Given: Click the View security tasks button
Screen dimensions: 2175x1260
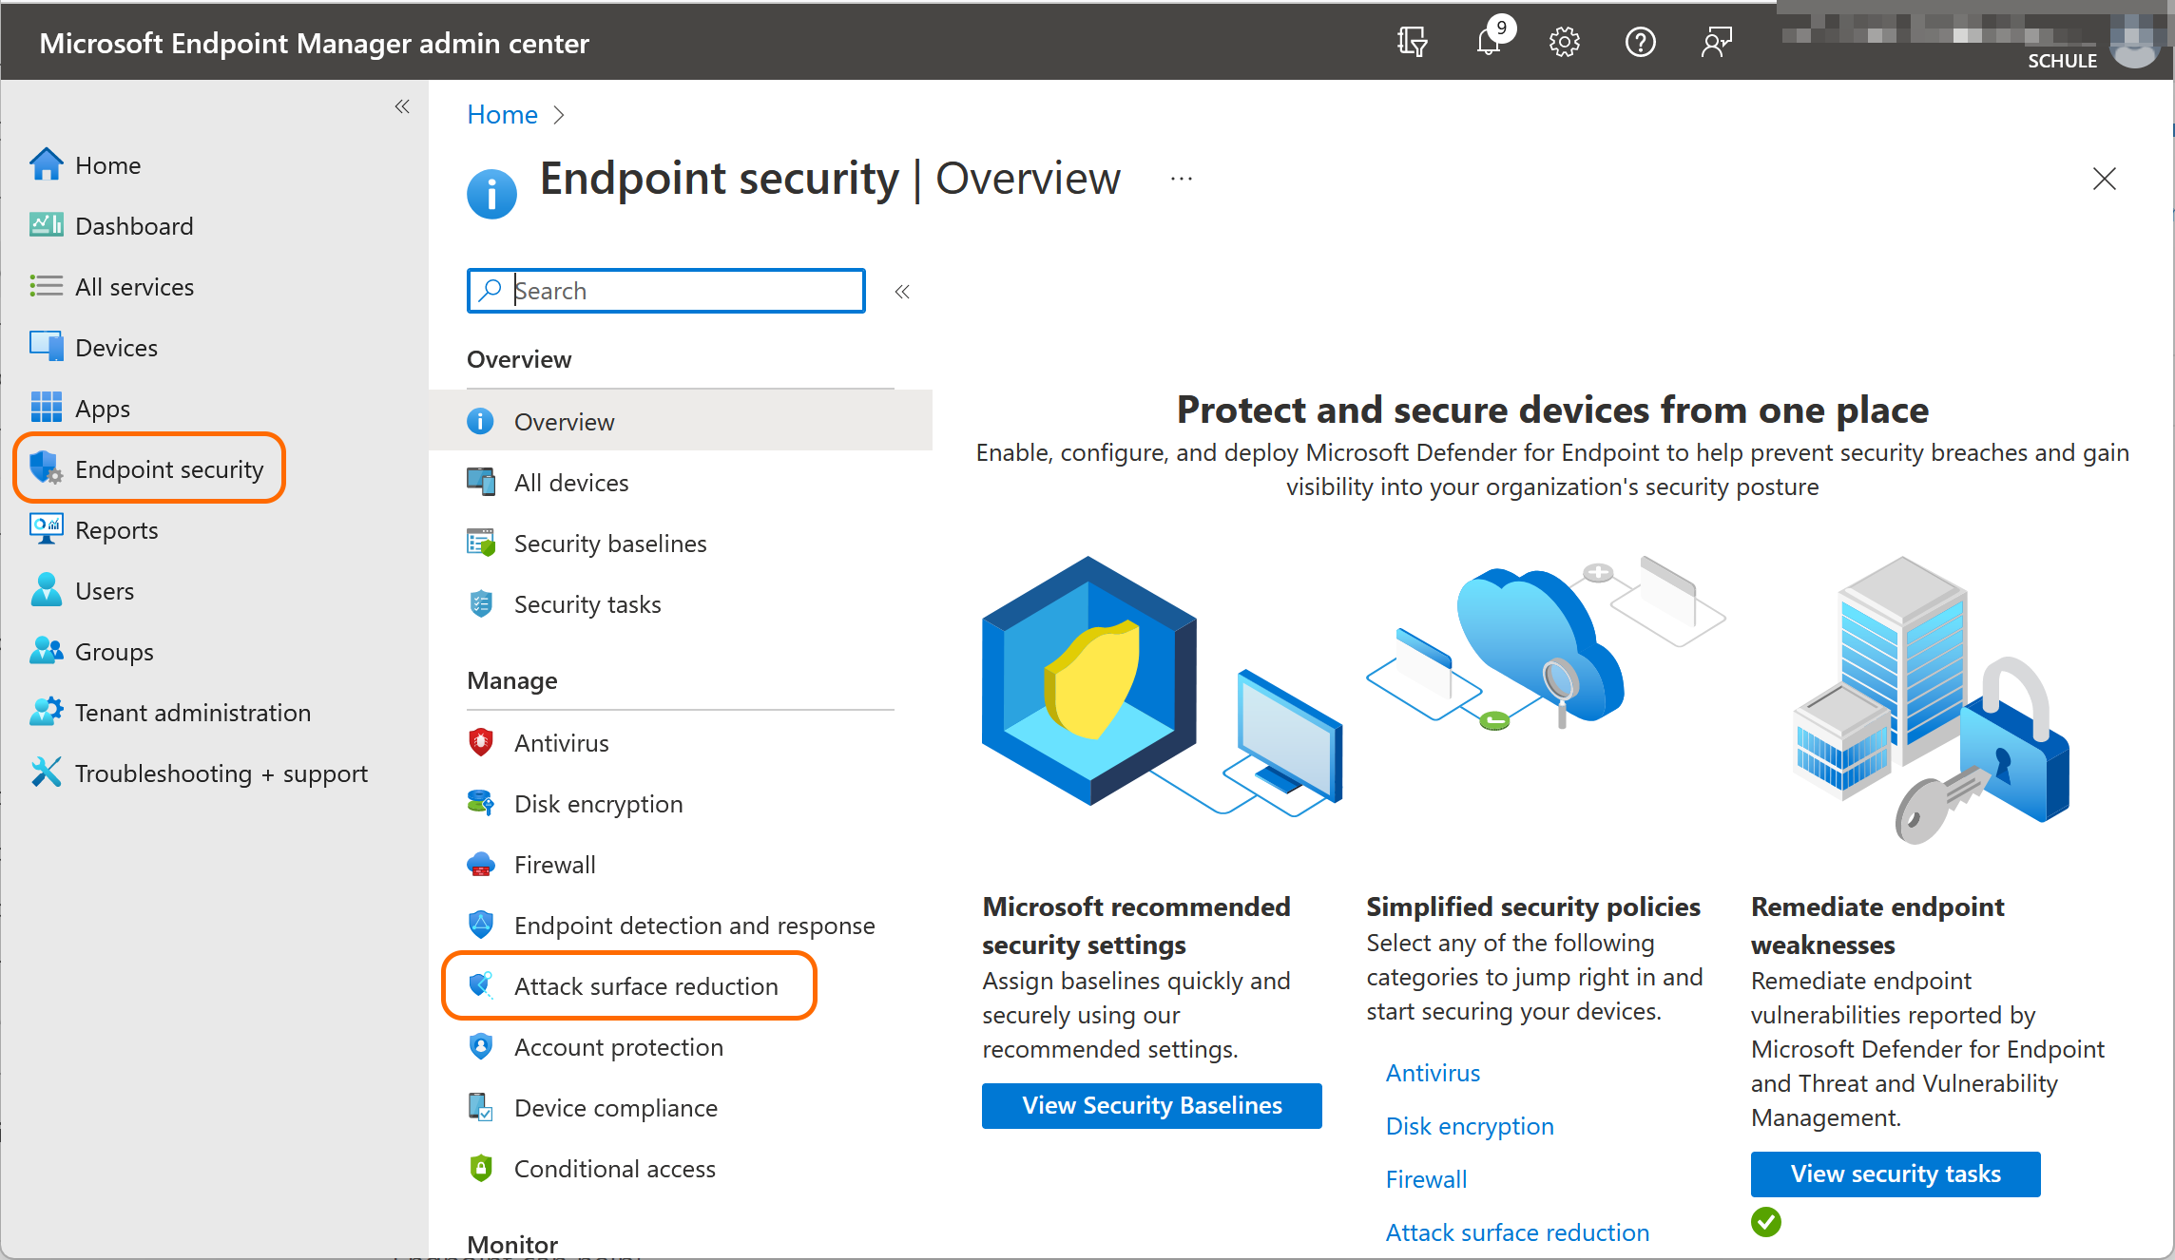Looking at the screenshot, I should click(1895, 1174).
